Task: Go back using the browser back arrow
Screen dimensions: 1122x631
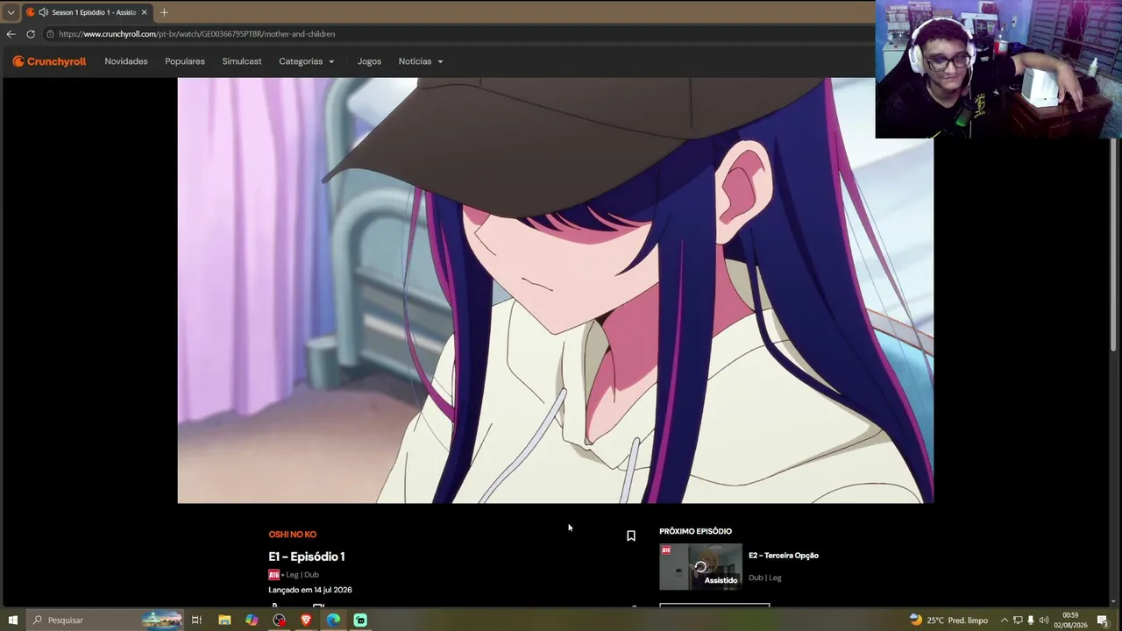Action: click(x=11, y=34)
